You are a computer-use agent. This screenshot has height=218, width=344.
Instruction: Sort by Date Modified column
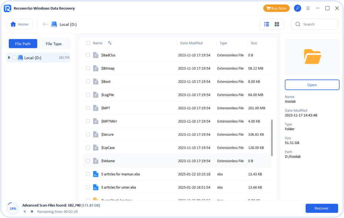coord(191,43)
